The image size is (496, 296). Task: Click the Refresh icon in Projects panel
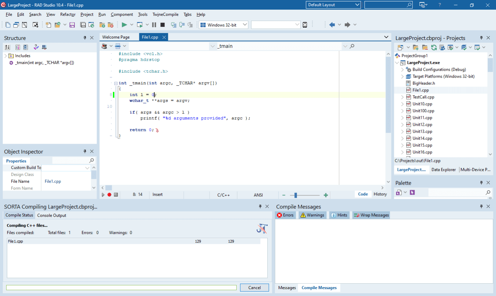434,47
